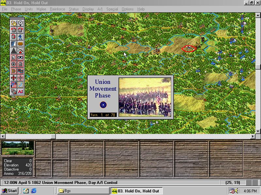Viewport: 261px width, 195px height.
Task: Expand the Special menu
Action: click(112, 9)
